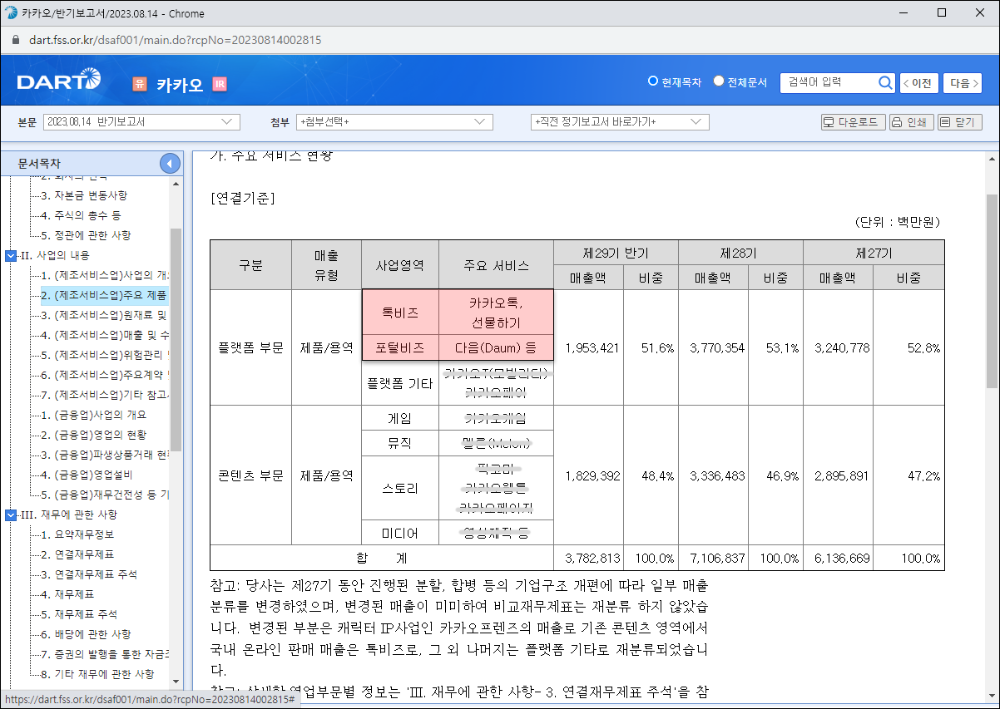Viewport: 1000px width, 709px height.
Task: Open 3. (제조서비스업)원재료 item
Action: 106,315
